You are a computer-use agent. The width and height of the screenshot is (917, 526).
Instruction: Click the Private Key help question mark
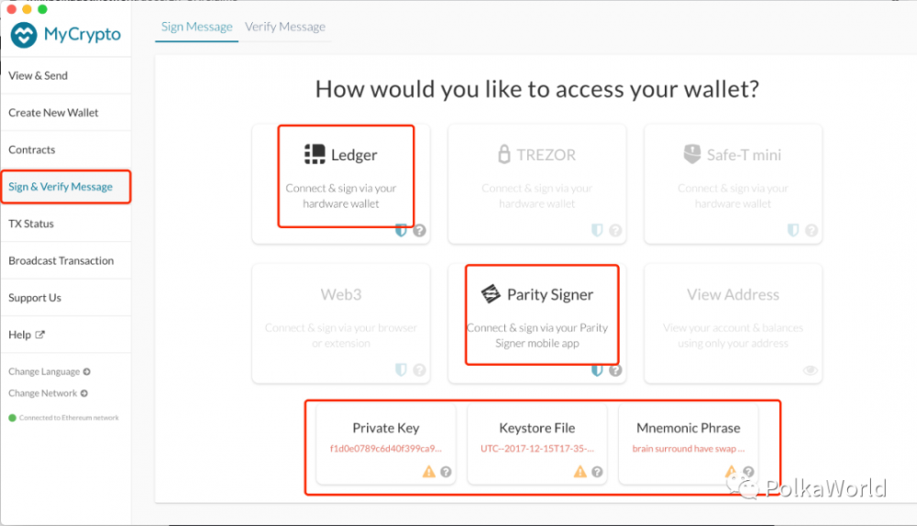[446, 472]
